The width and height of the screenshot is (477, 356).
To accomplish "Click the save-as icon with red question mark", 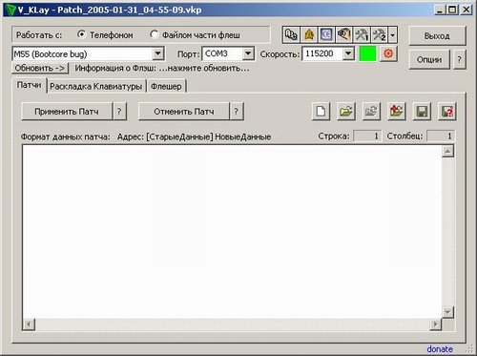I will coord(447,112).
